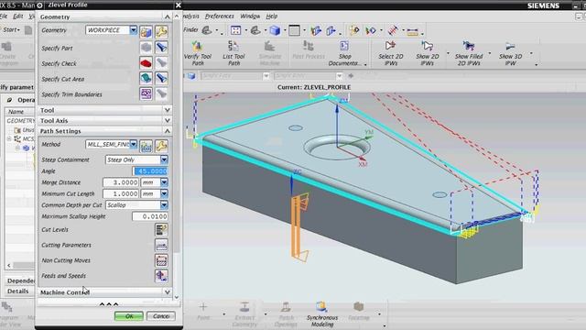Collapse the Path Settings section
Viewport: 586px width, 330px height.
click(x=167, y=131)
